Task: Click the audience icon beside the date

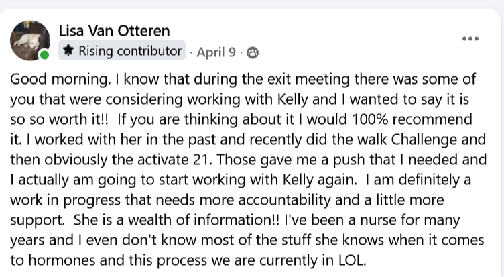Action: pyautogui.click(x=253, y=52)
